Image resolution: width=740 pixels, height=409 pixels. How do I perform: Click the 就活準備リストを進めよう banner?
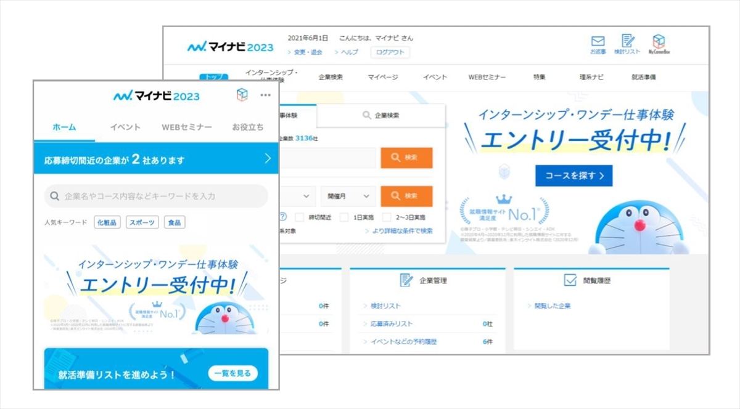pyautogui.click(x=157, y=369)
